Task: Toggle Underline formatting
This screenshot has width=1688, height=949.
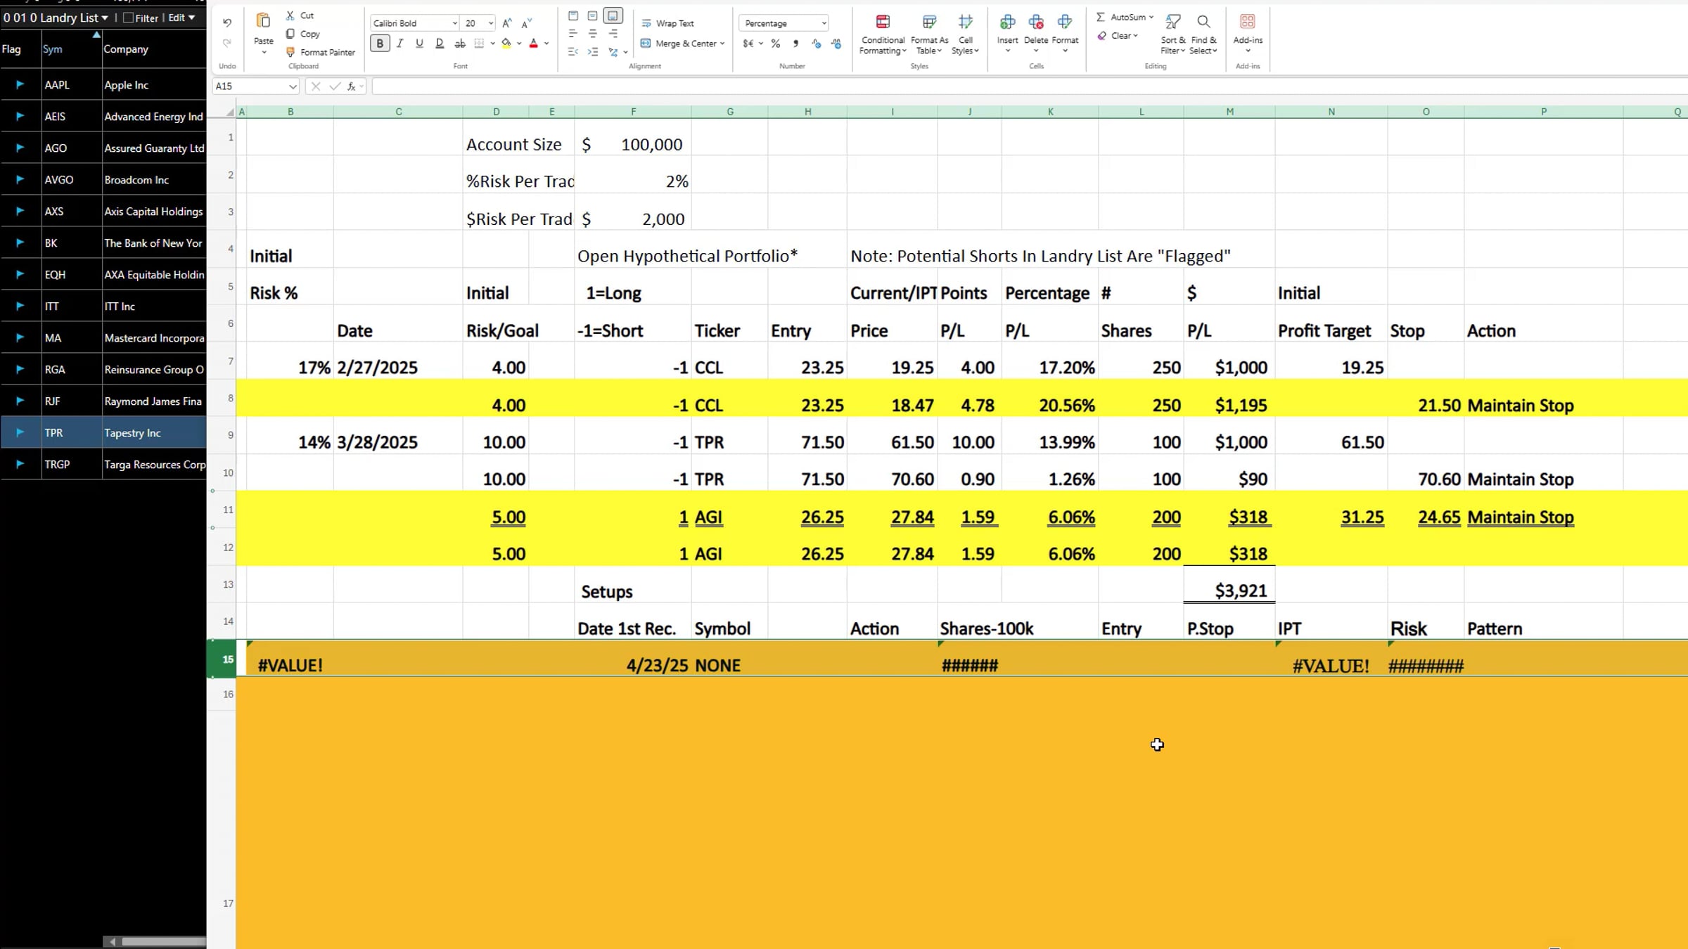Action: pyautogui.click(x=419, y=44)
